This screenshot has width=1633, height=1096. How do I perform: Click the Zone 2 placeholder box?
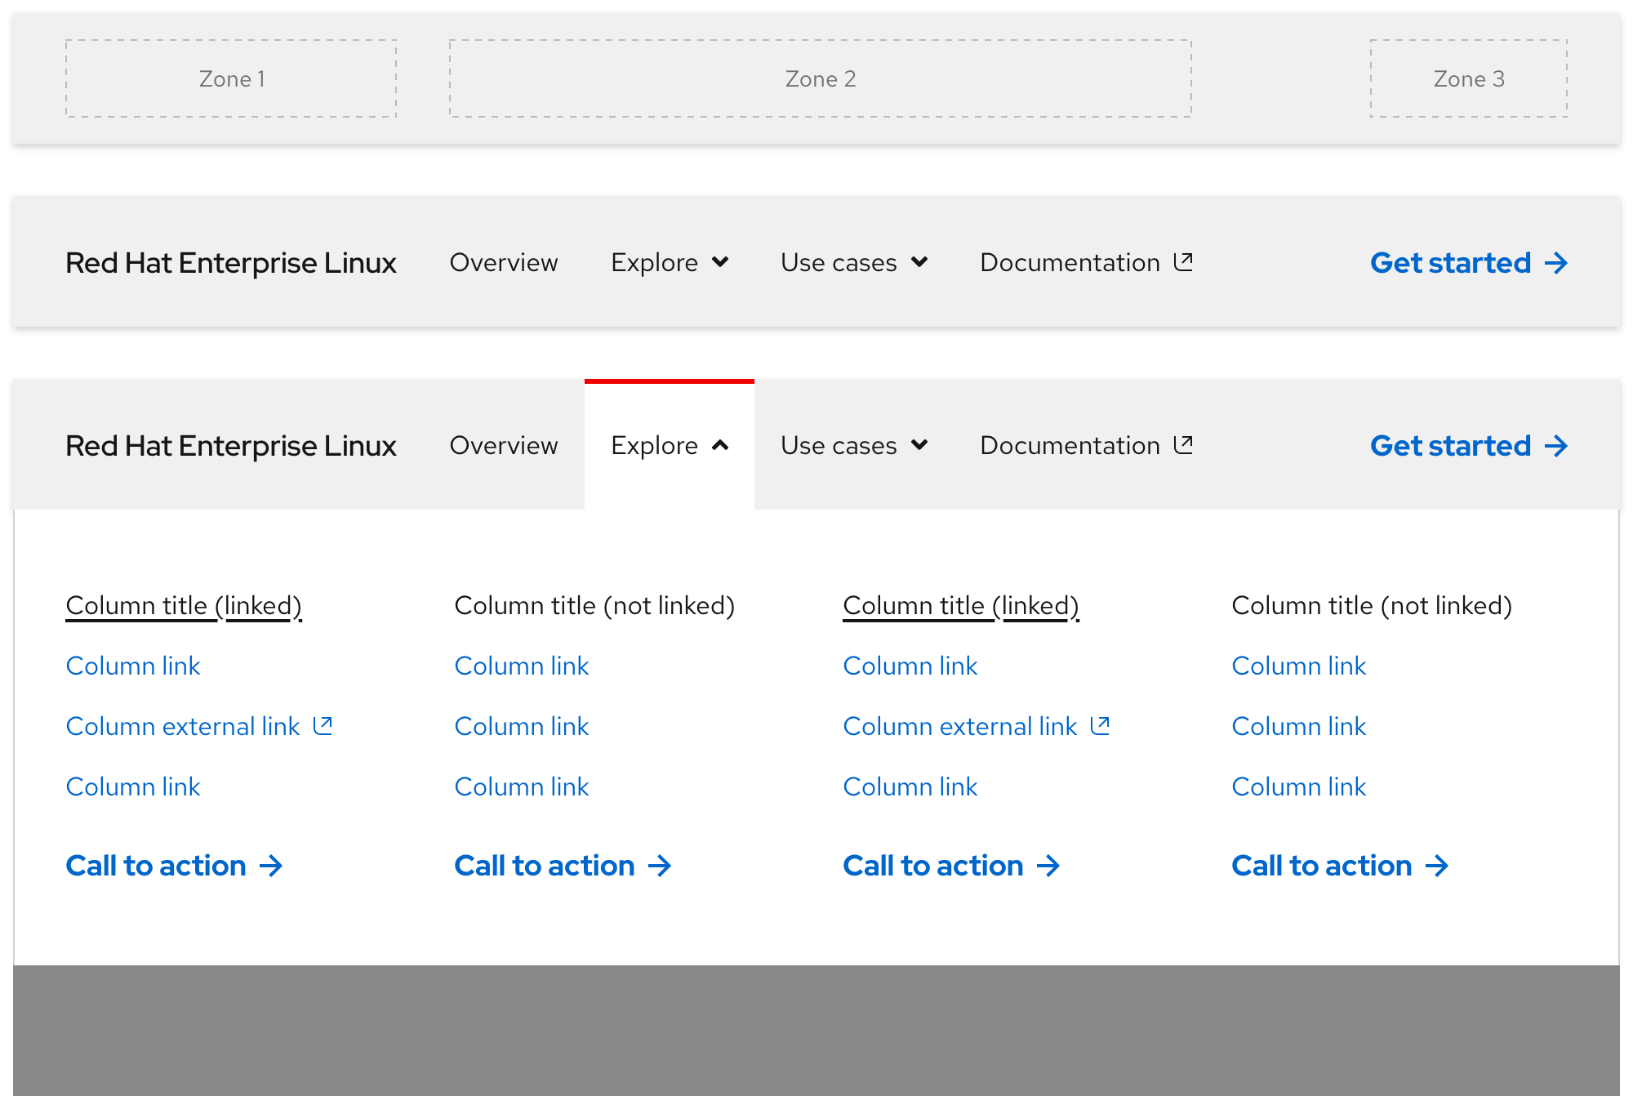(x=820, y=78)
